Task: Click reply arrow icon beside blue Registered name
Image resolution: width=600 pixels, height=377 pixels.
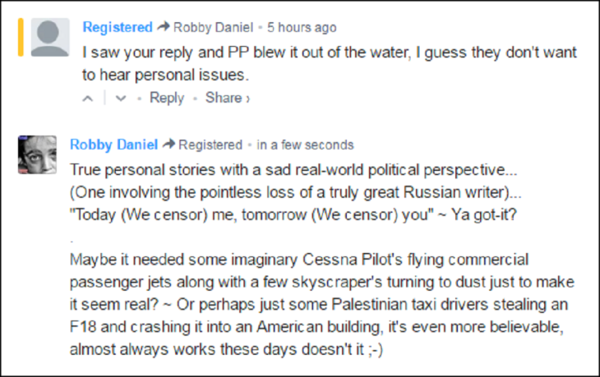Action: point(163,27)
